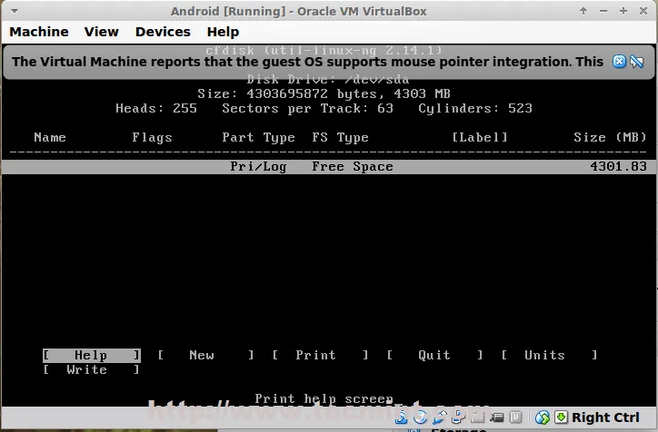The width and height of the screenshot is (658, 432).
Task: Open the Devices menu
Action: 163,32
